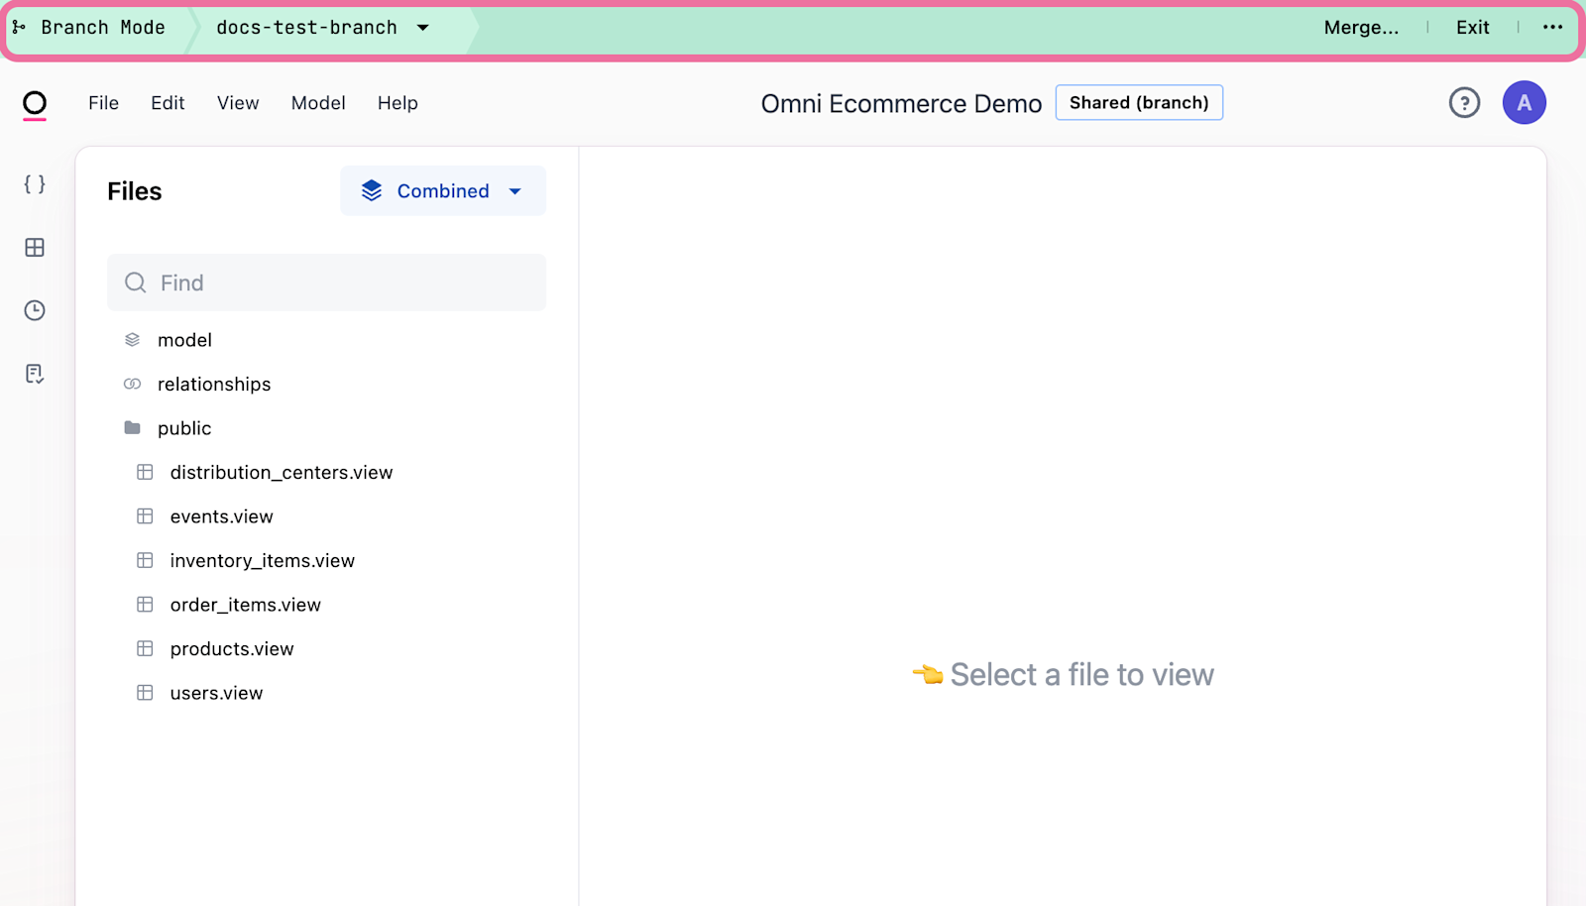Screen dimensions: 1586x906
Task: Click the Merge... button
Action: point(1361,28)
